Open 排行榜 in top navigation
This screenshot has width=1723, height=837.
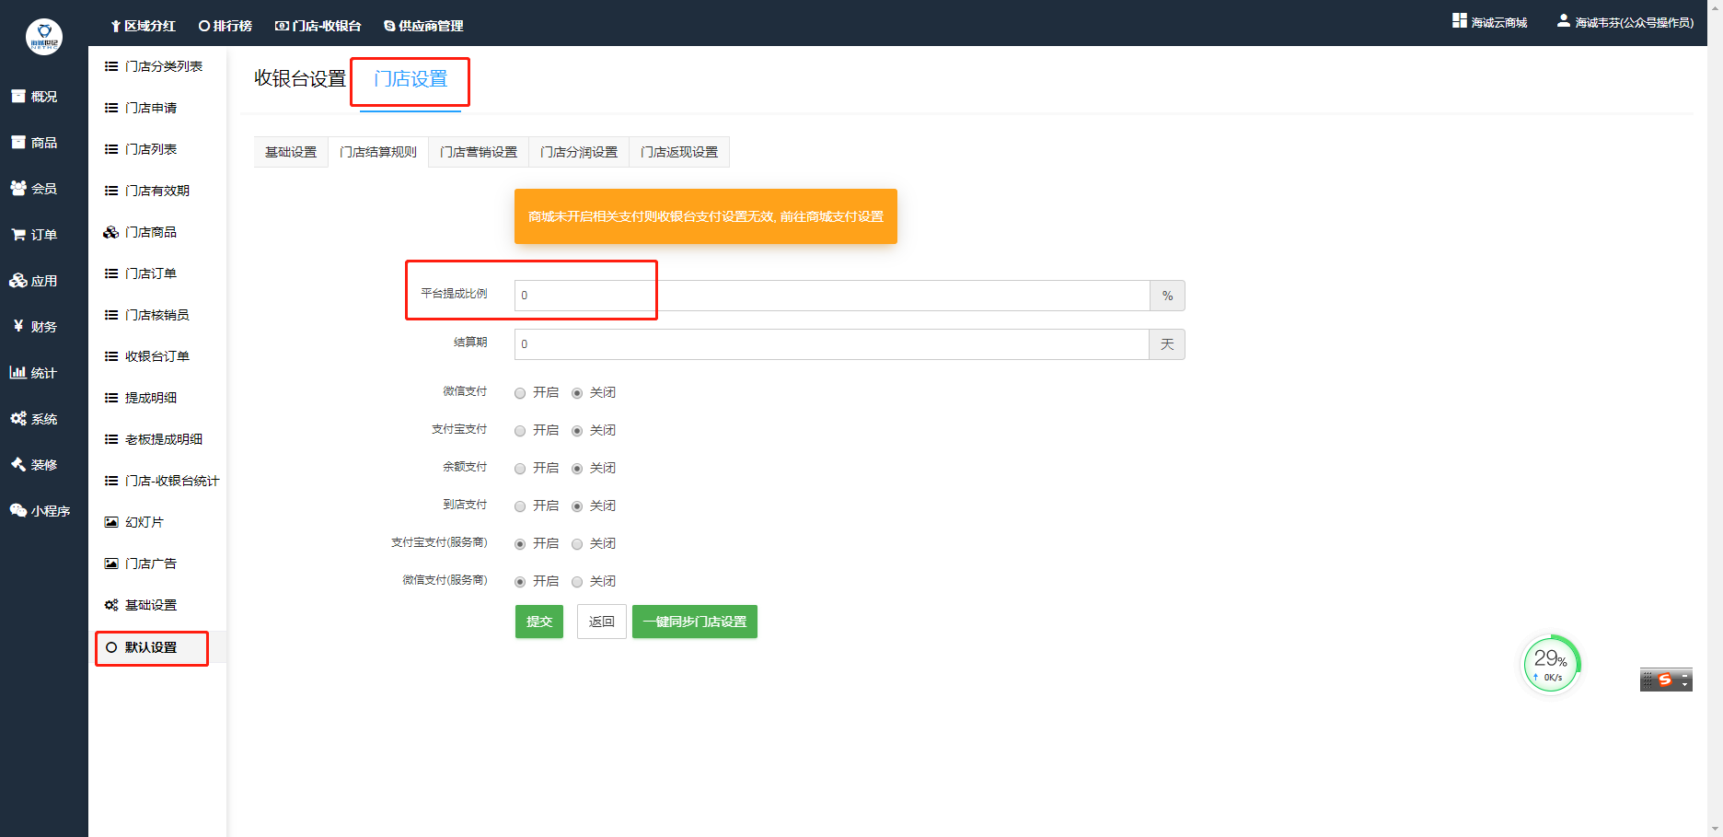pos(225,26)
